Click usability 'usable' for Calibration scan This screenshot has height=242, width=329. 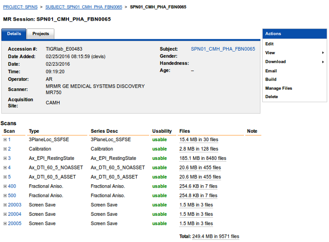pos(159,149)
